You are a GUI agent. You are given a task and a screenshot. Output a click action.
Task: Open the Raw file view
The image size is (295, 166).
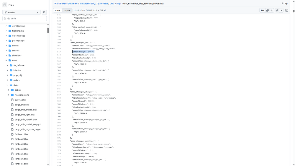262,10
